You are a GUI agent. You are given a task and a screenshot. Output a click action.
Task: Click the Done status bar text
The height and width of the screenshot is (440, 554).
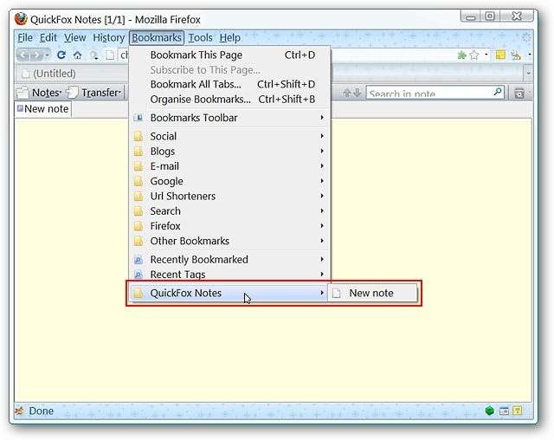click(42, 411)
